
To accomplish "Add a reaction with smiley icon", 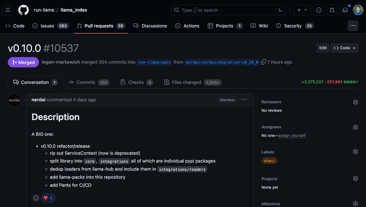I will pos(36,198).
